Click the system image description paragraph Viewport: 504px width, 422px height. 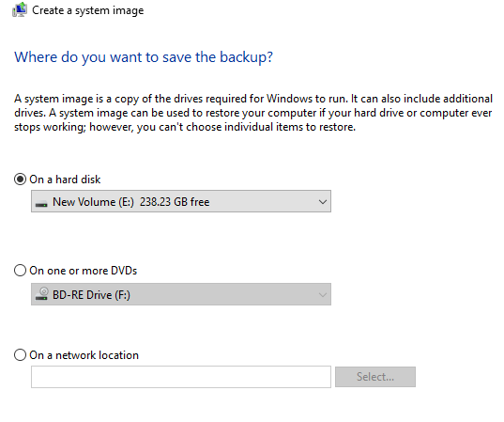253,113
